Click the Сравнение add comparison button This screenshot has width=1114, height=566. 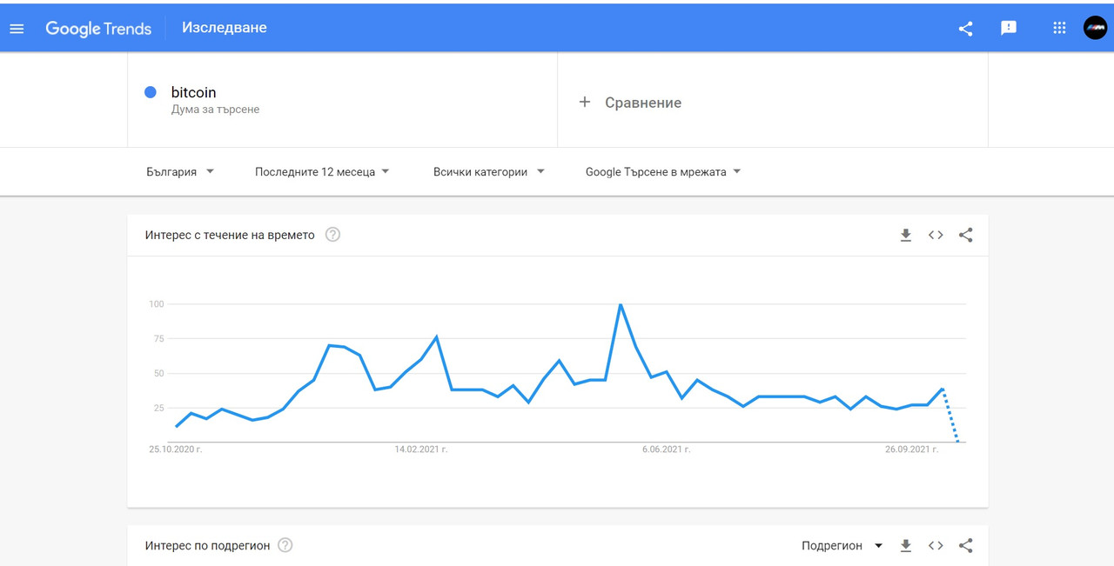click(x=631, y=103)
